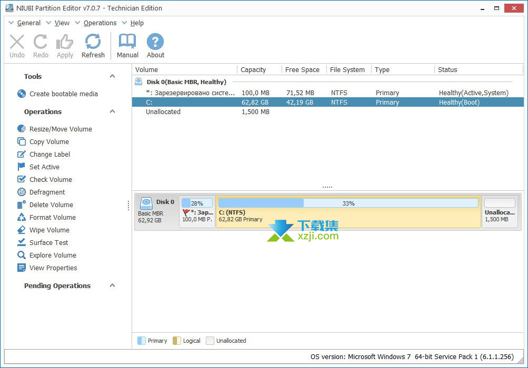
Task: Click the Delete Volume icon
Action: point(22,205)
